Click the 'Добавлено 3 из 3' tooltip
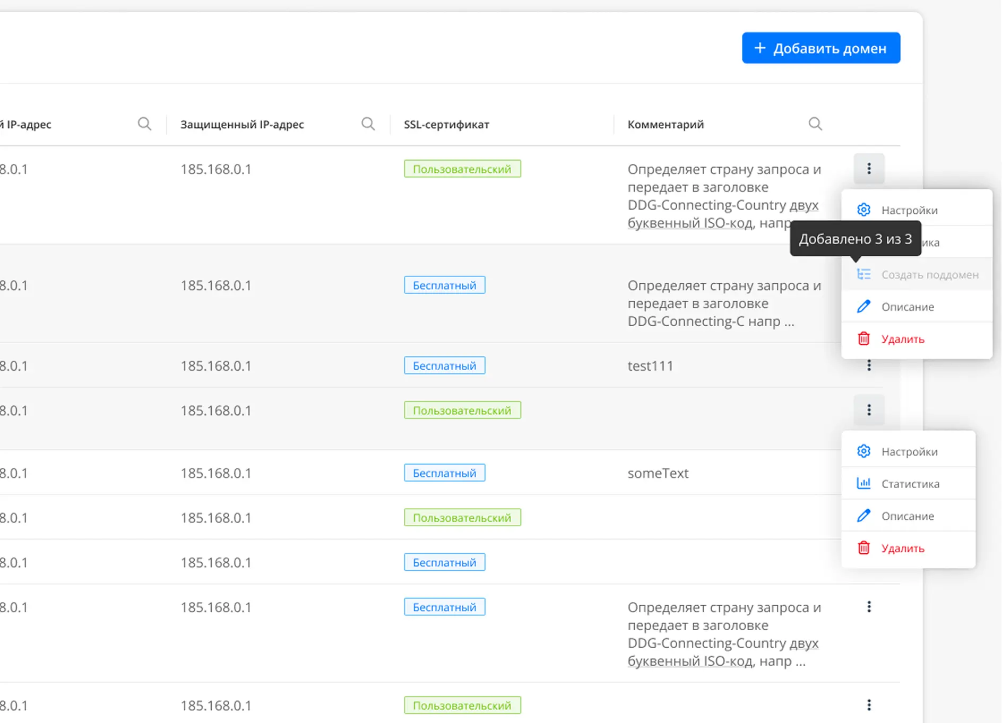1002x723 pixels. point(855,239)
